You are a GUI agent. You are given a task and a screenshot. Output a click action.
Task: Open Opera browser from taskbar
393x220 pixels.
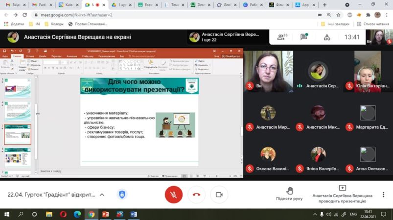coord(63,214)
